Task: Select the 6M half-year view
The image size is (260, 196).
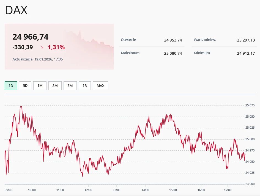Action: 70,85
